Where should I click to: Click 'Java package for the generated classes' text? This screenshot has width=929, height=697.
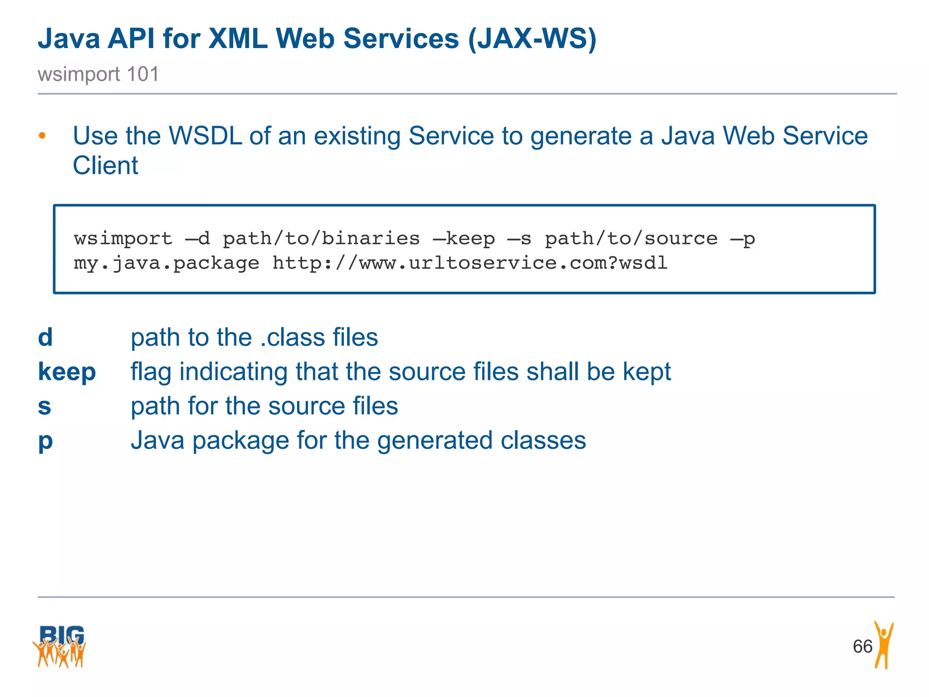(x=358, y=441)
